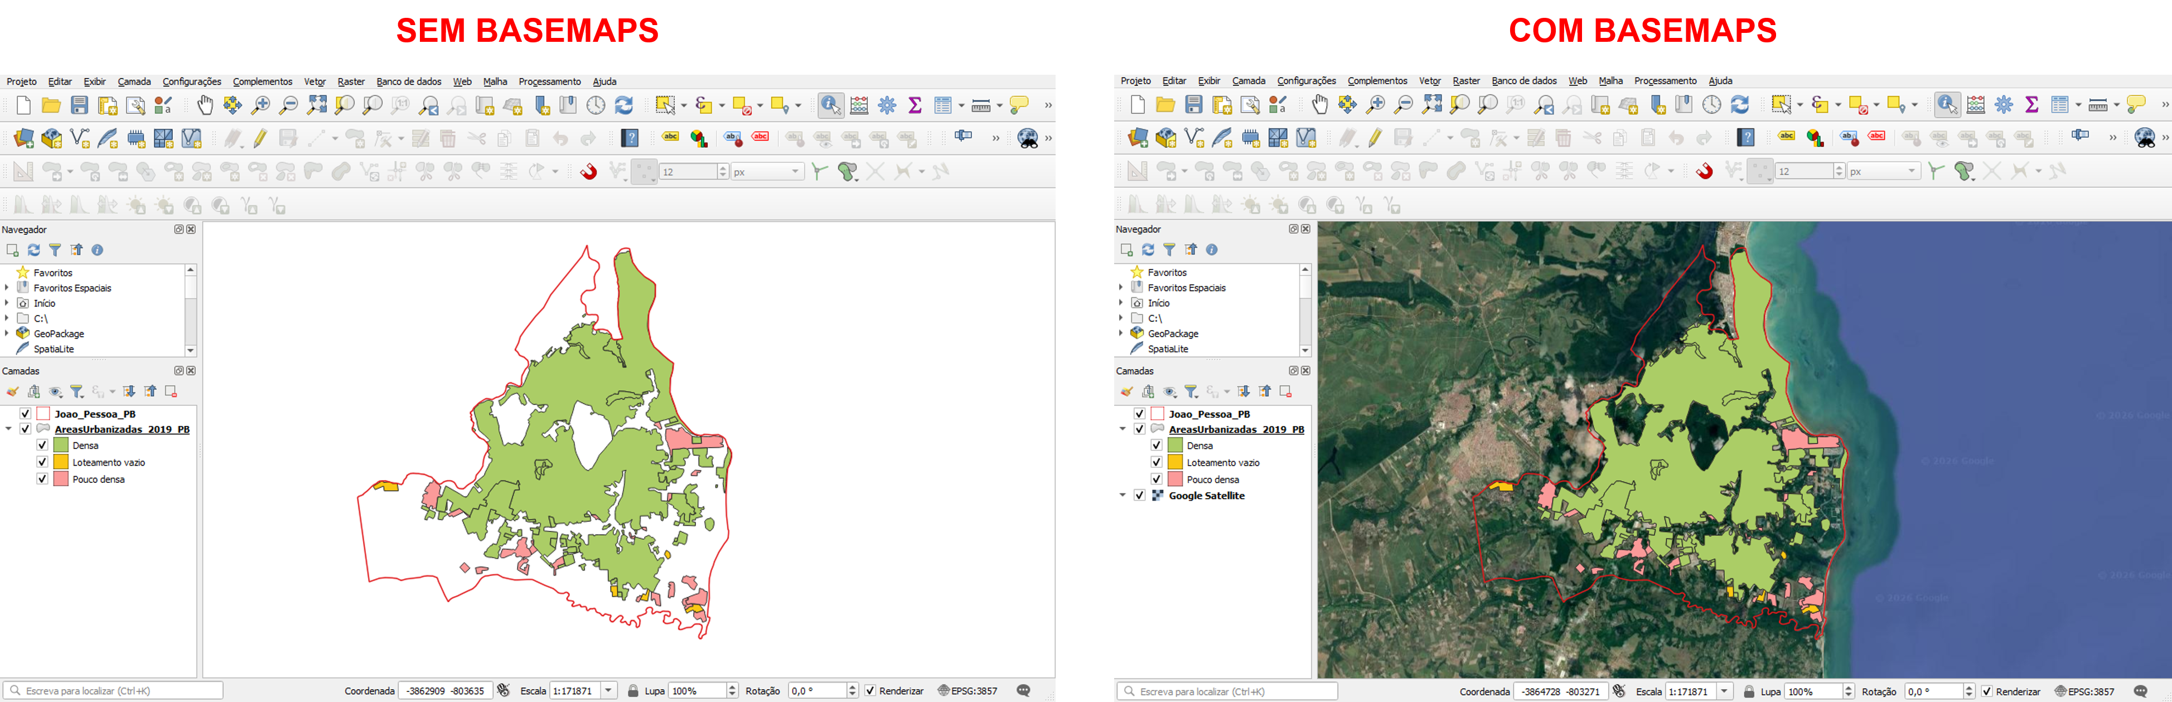Expand GeoPackage node in right window Navegador

tap(1121, 334)
